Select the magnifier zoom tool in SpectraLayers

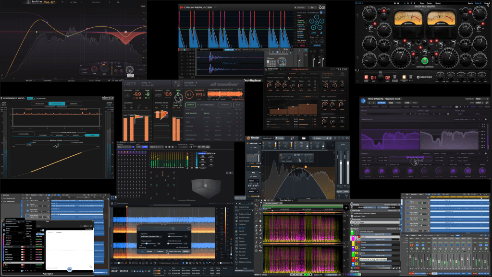point(260,247)
